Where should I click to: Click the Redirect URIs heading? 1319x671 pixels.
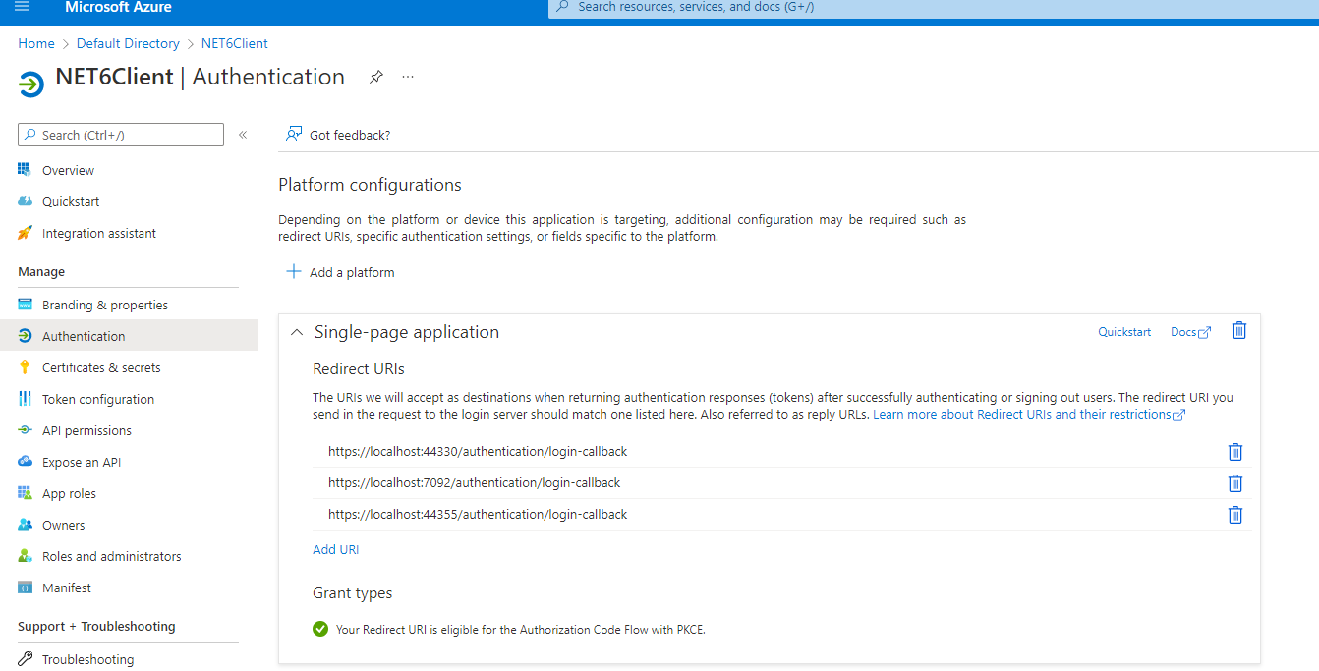click(x=359, y=369)
